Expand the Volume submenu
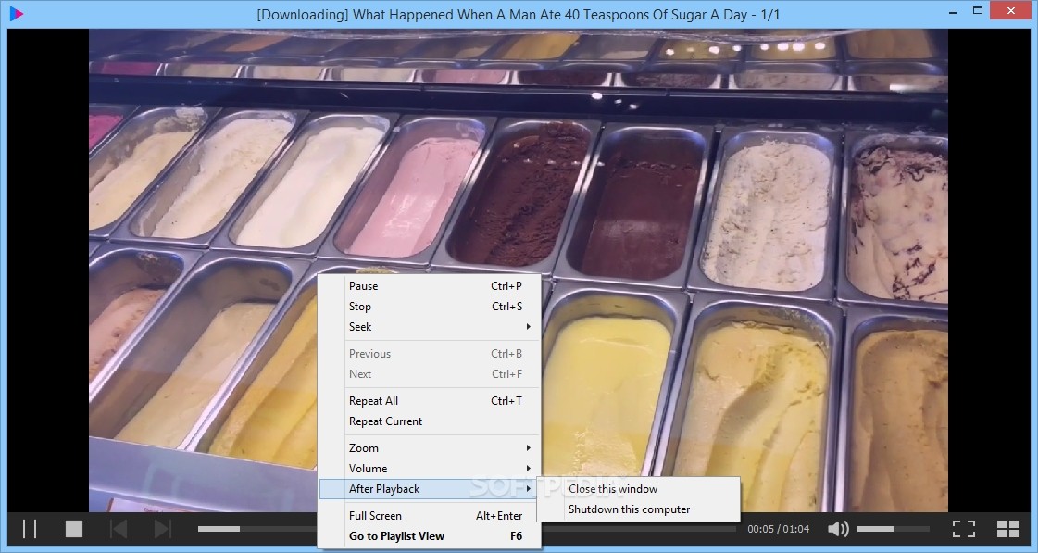Image resolution: width=1038 pixels, height=553 pixels. tap(430, 468)
